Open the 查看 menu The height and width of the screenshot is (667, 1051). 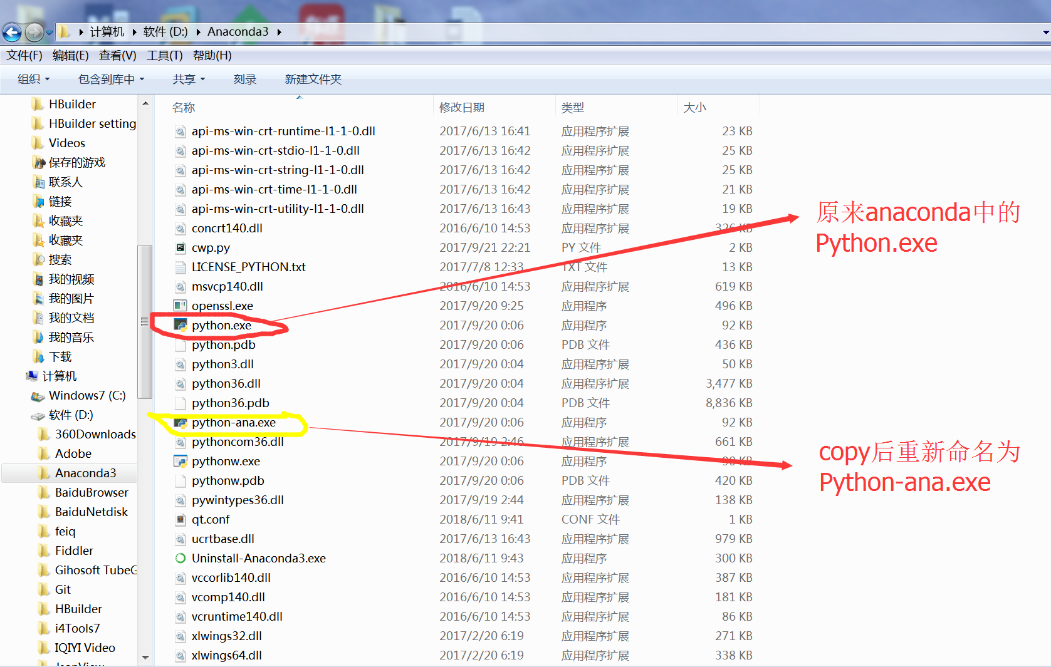coord(117,55)
